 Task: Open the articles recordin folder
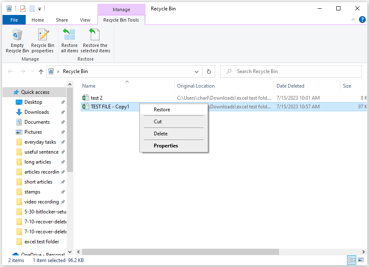[x=41, y=172]
